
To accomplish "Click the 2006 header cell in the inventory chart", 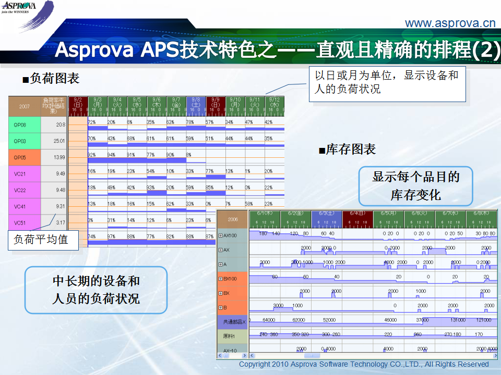I will click(x=232, y=219).
